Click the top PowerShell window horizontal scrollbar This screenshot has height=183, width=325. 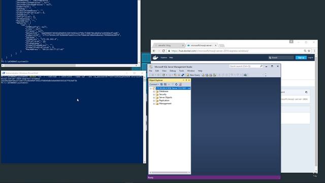pos(70,66)
